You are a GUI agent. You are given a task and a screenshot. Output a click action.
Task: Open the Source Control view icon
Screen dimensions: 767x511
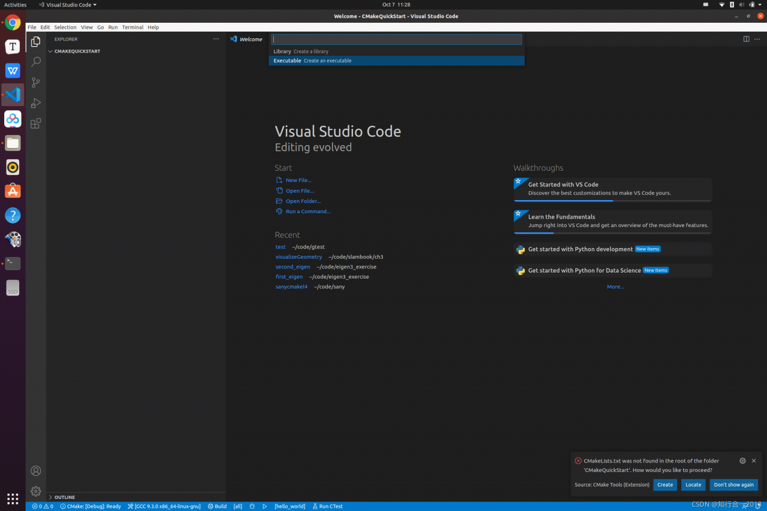point(36,82)
